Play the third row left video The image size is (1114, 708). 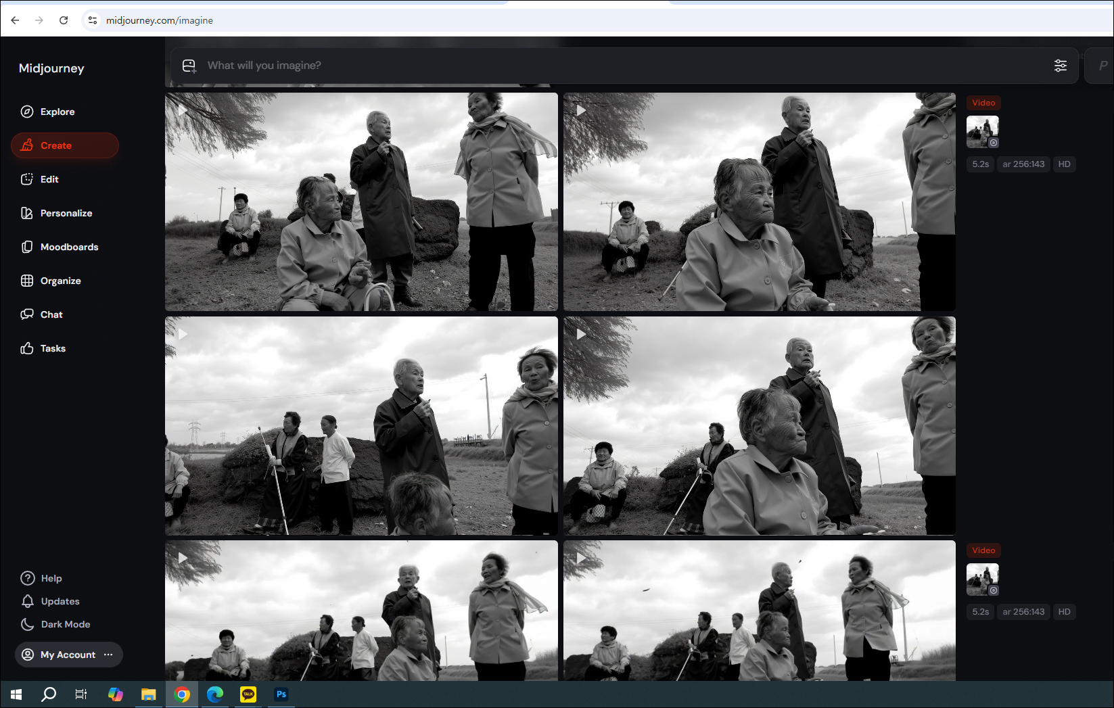click(x=183, y=558)
